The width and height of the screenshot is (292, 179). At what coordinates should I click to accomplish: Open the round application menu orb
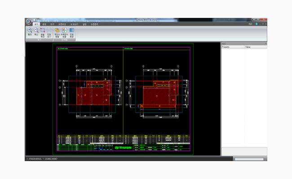28,21
